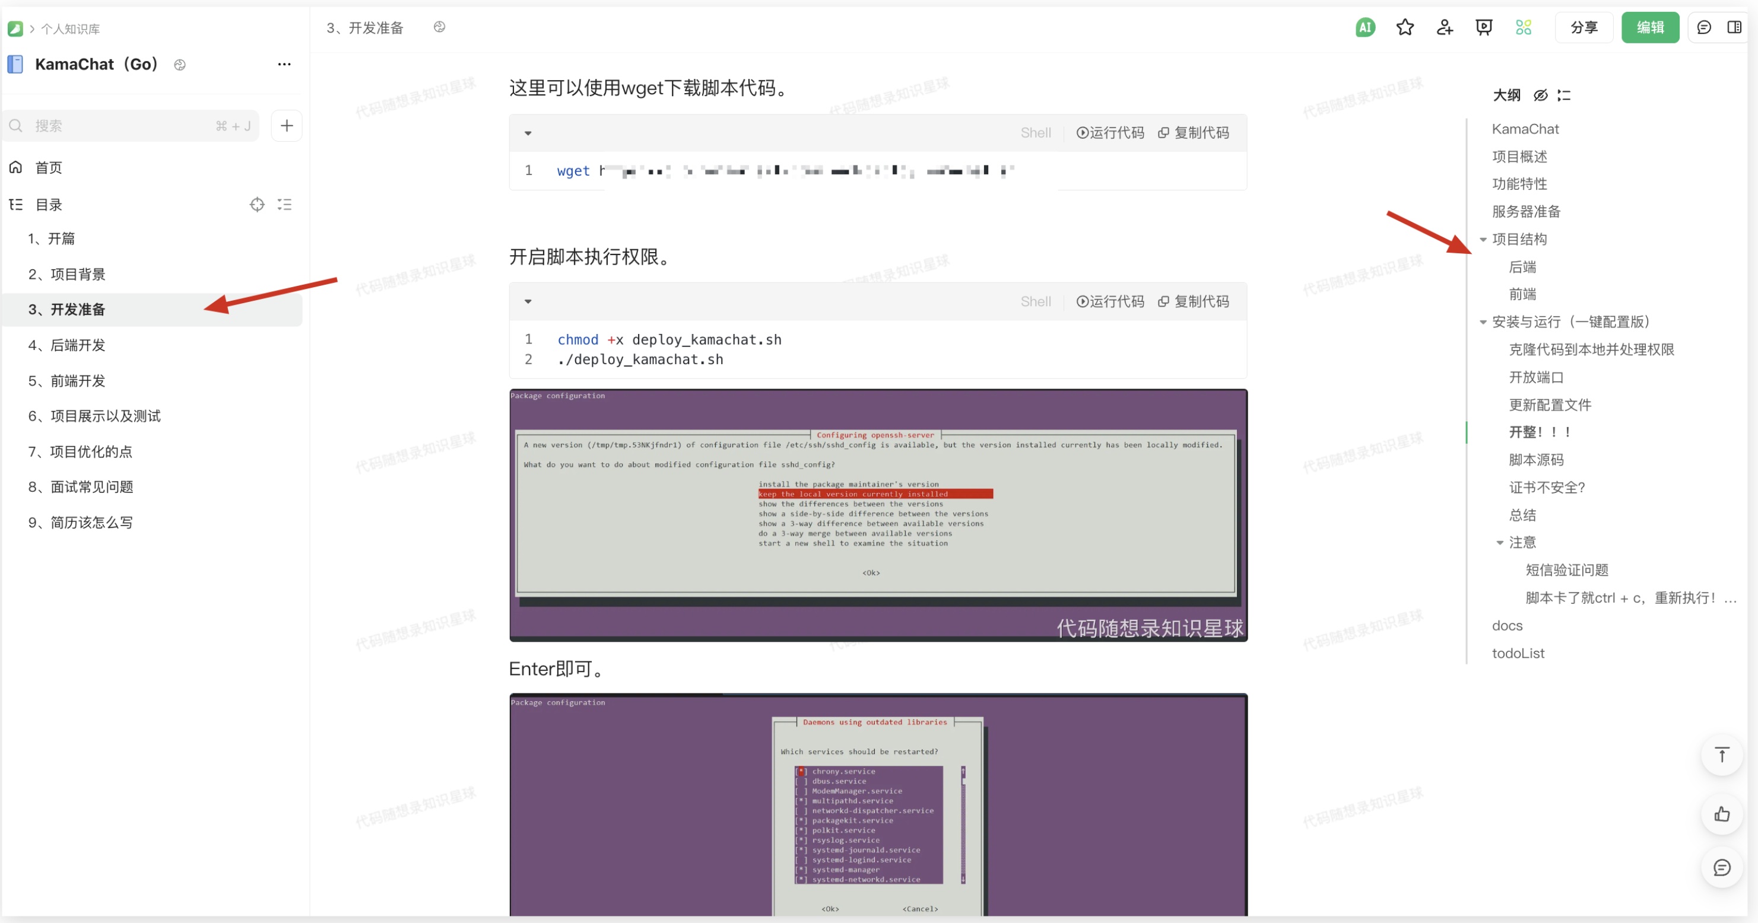Open the openssh-server configuration screenshot
1758x923 pixels.
[x=878, y=515]
